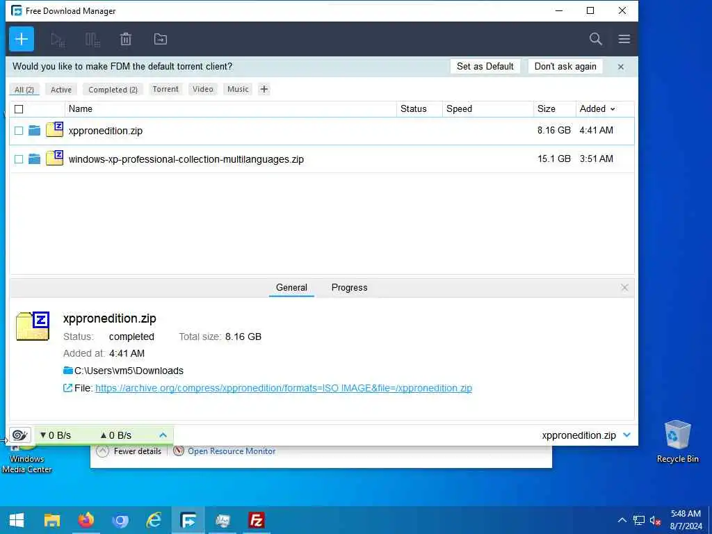Image resolution: width=712 pixels, height=534 pixels.
Task: Click zip icon of windows-xp-professional-collection row
Action: point(54,158)
